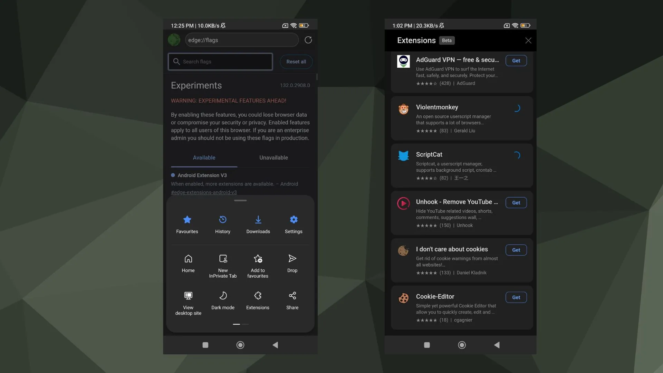Close the Extensions Beta panel

[x=528, y=40]
